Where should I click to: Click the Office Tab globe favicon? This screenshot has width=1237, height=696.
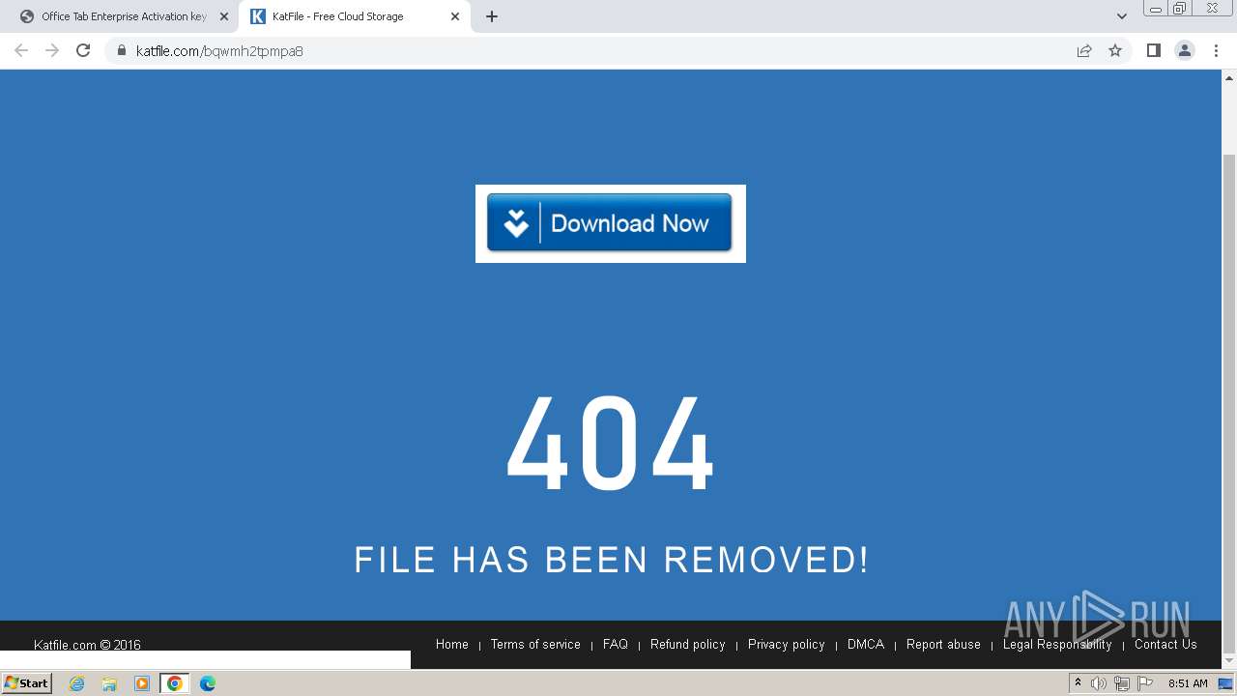(27, 16)
